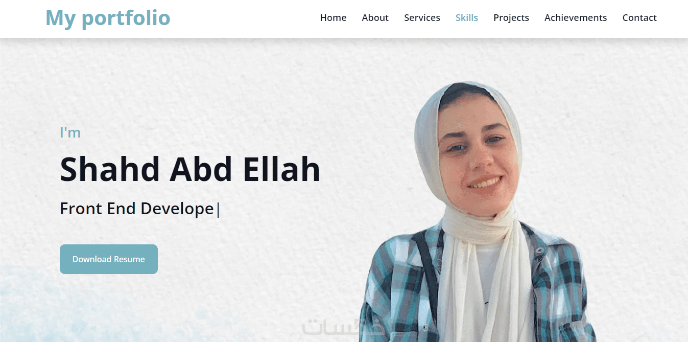Image resolution: width=688 pixels, height=342 pixels.
Task: Click the highlighted Skills nav item
Action: point(467,18)
